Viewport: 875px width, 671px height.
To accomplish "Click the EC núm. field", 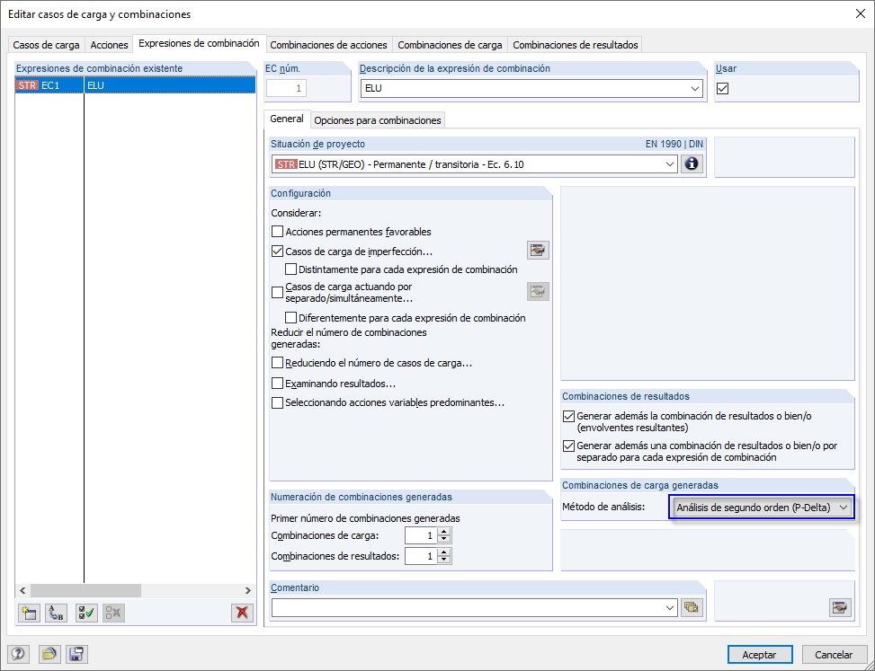I will click(x=286, y=89).
